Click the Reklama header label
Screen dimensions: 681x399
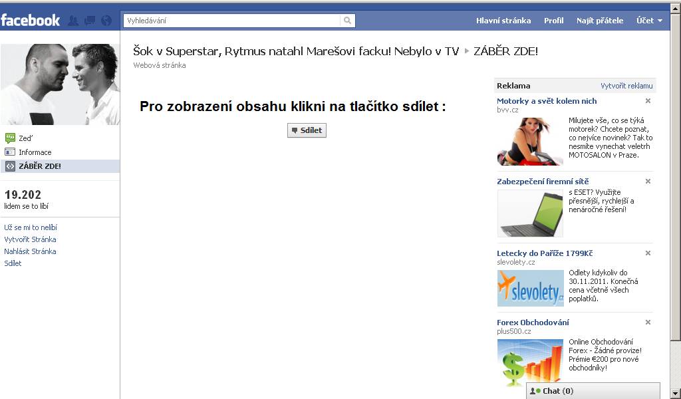tap(513, 86)
